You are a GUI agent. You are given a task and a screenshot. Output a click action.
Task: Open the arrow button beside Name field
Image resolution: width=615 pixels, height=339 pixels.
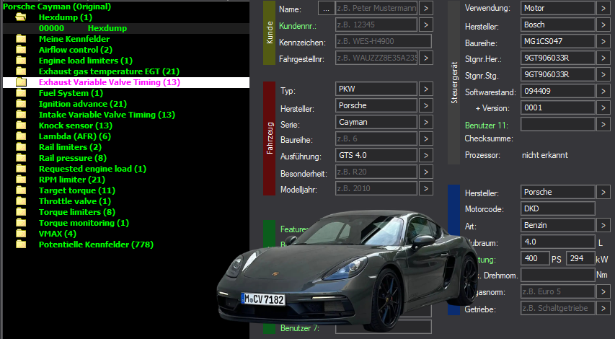point(426,8)
